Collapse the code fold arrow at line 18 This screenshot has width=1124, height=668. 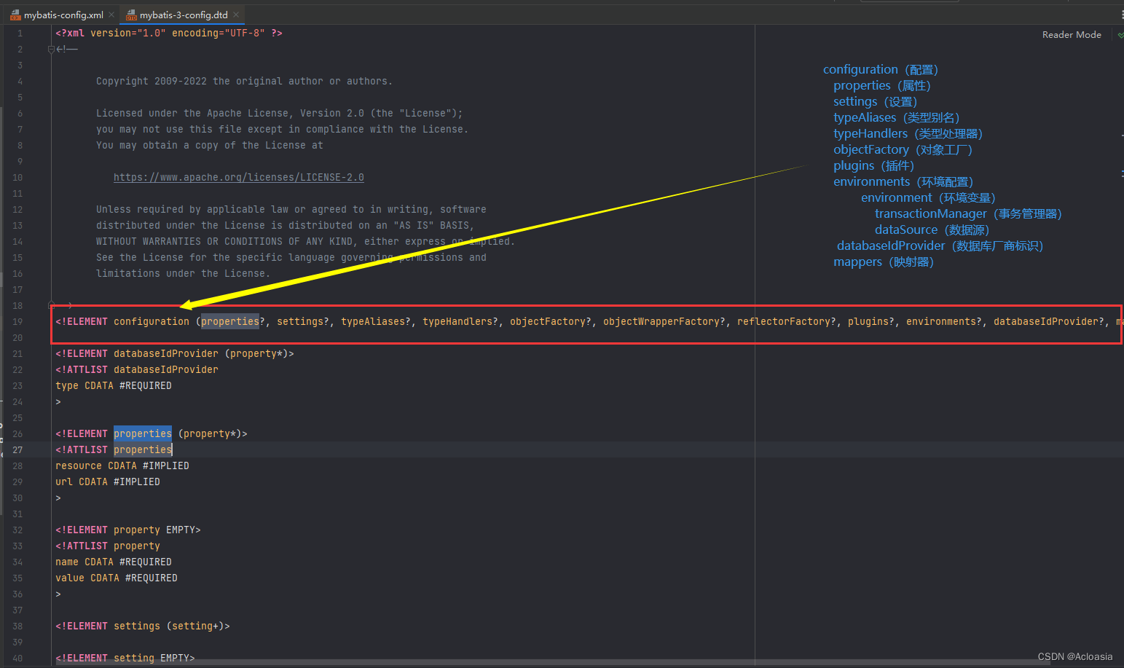click(50, 304)
